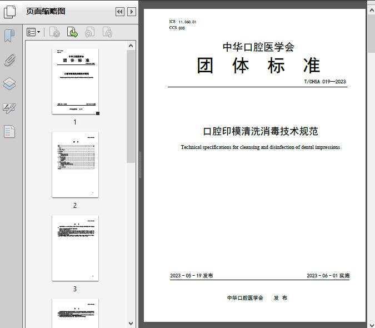
Task: Select page 1 thumbnail
Action: tap(75, 81)
